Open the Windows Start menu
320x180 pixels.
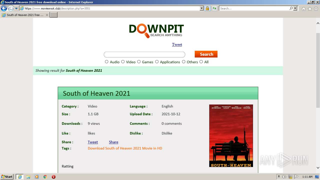(x=7, y=177)
